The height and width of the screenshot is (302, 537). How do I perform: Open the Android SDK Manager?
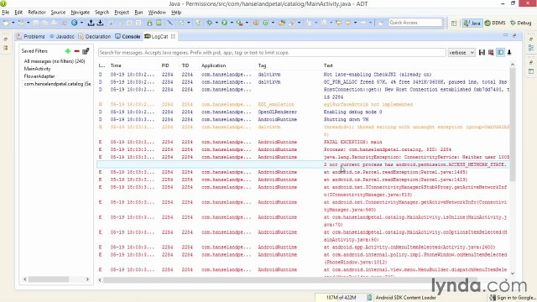pyautogui.click(x=149, y=23)
